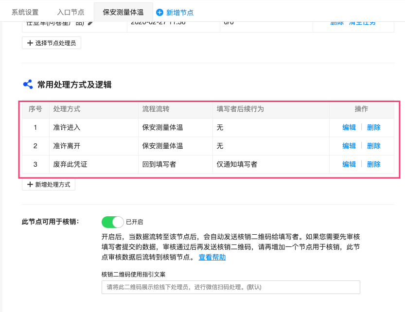Click the 常用处理方式及逻辑 heading
The height and width of the screenshot is (312, 405).
74,85
